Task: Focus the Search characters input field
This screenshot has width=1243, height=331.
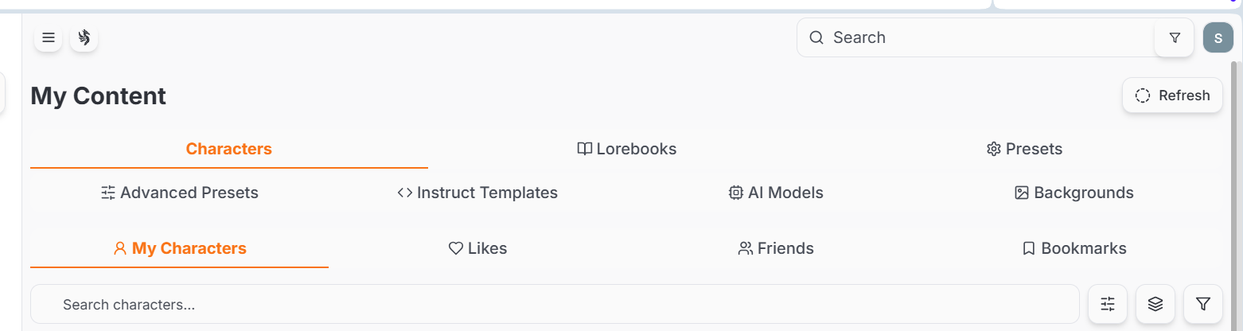Action: coord(555,304)
